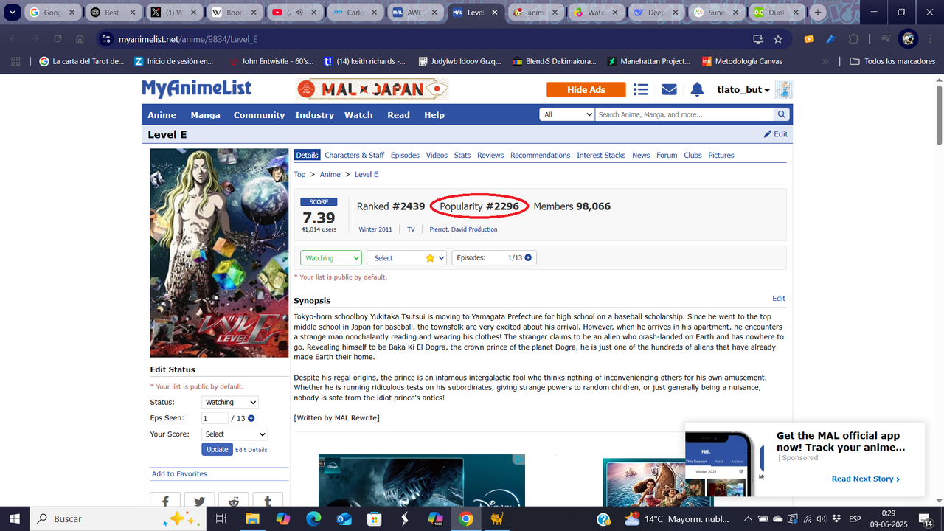The image size is (944, 531).
Task: Switch to the Characters & Staff tab
Action: 354,155
